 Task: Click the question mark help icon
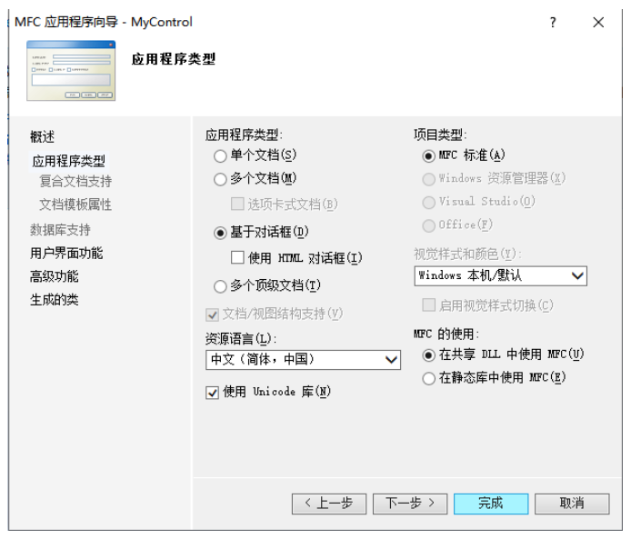coord(553,22)
